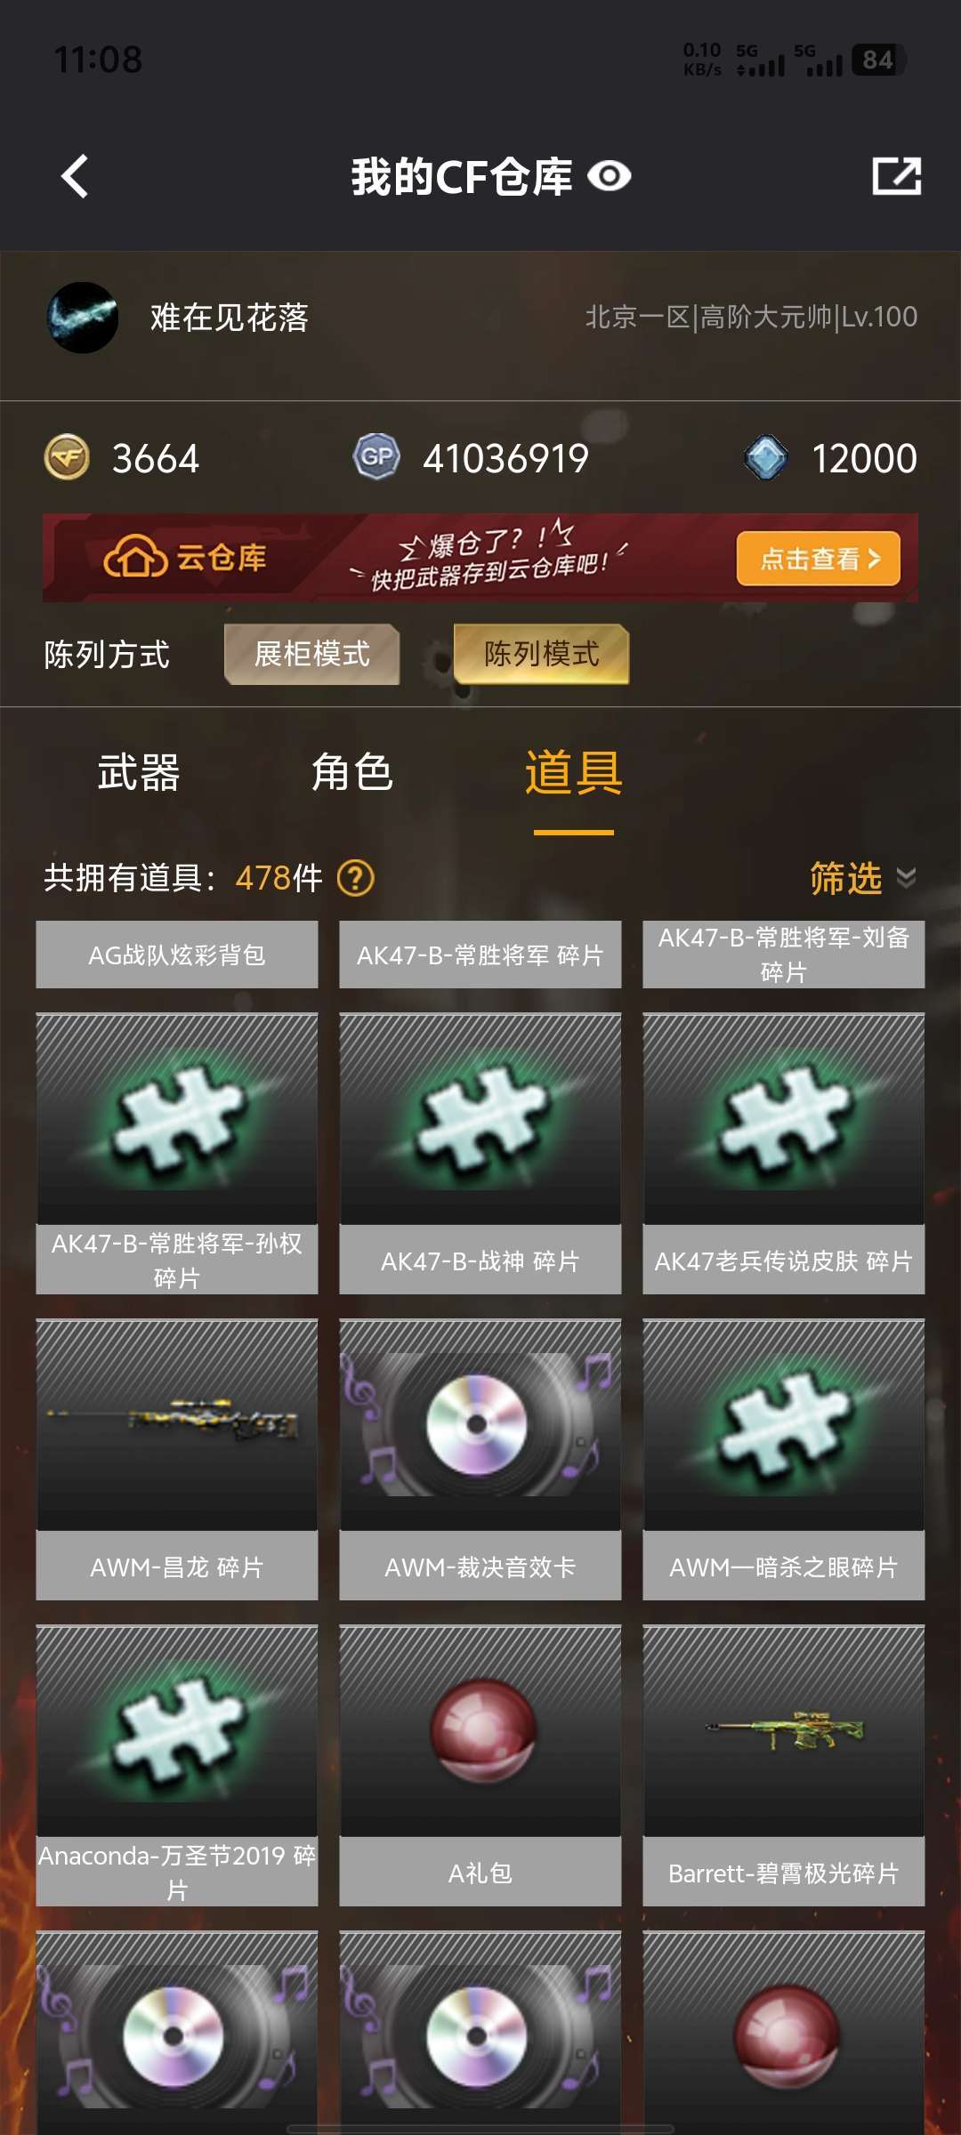Click the question mark help icon

[x=356, y=878]
